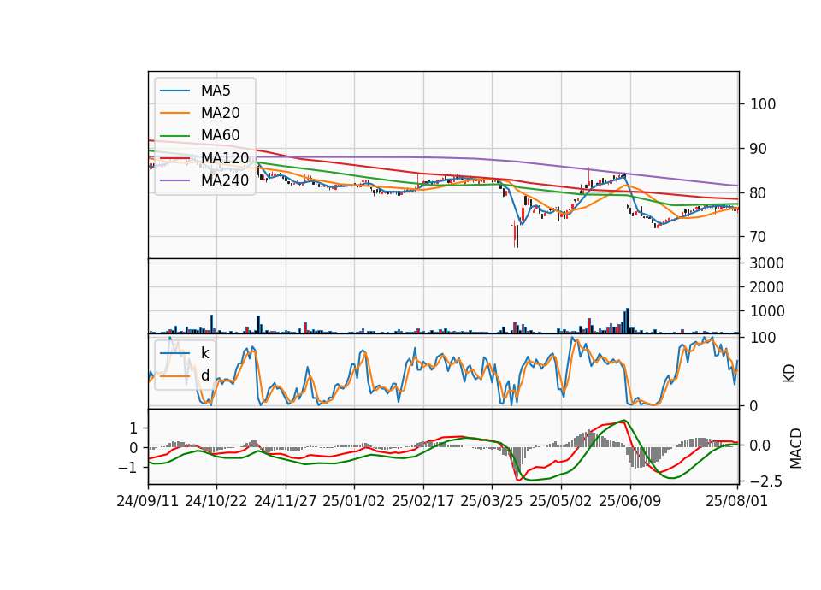
Task: Click the orange MA20 legend line sample
Action: [174, 113]
